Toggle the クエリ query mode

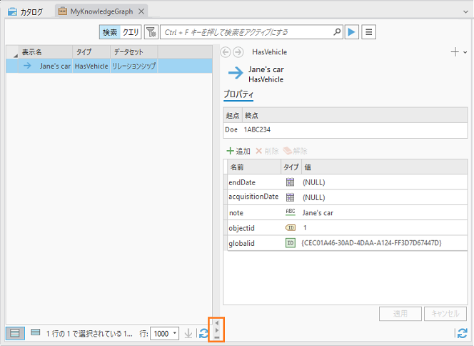pos(131,32)
